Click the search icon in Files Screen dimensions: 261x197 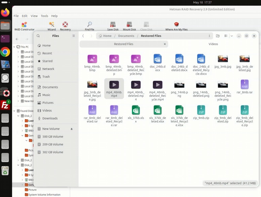pos(38,36)
